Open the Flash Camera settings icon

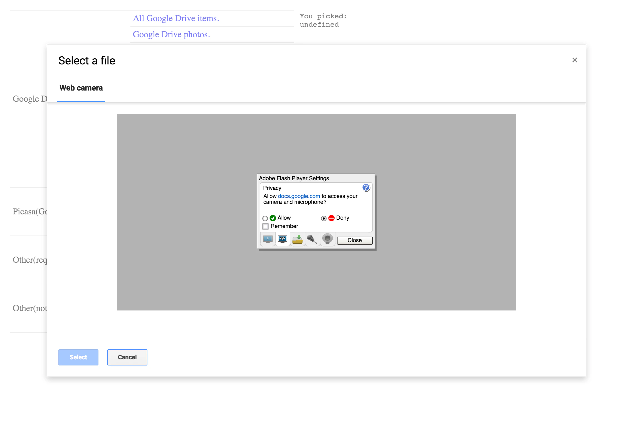click(x=327, y=239)
